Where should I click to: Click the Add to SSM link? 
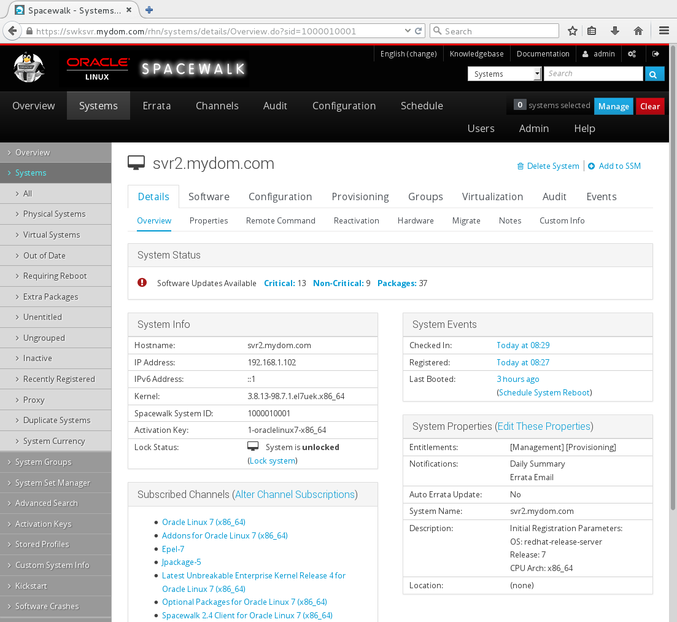coord(619,166)
